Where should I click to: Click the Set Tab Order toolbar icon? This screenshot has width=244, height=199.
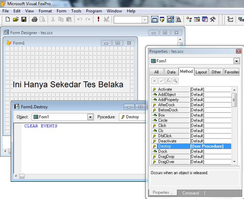coord(230,19)
